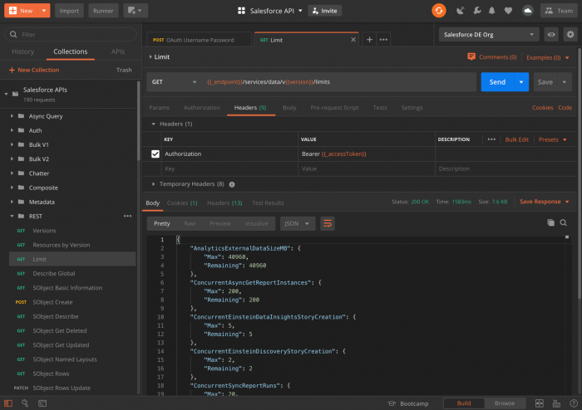582x410 pixels.
Task: Click the Code link
Action: tap(565, 107)
